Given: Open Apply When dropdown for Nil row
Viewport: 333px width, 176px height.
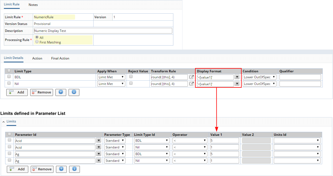Looking at the screenshot, I should tap(111, 84).
